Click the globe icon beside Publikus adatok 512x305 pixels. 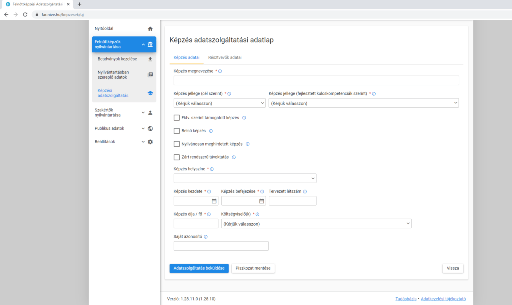[150, 128]
